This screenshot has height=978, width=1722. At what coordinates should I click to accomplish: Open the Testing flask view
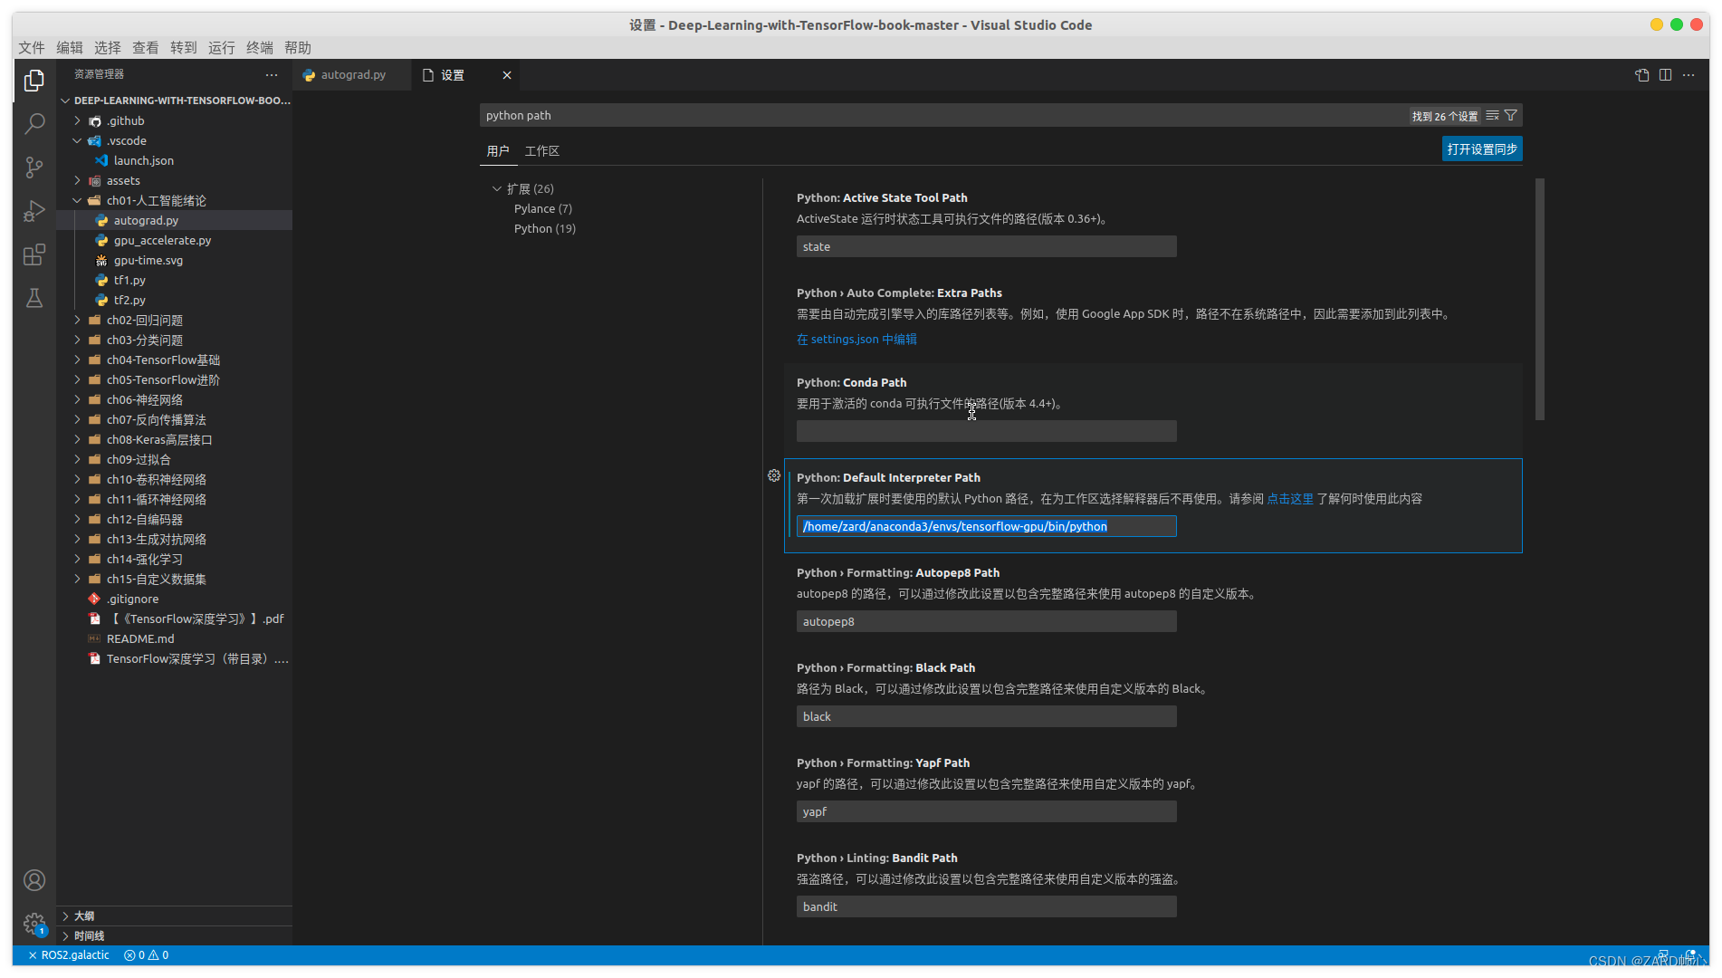(x=34, y=299)
